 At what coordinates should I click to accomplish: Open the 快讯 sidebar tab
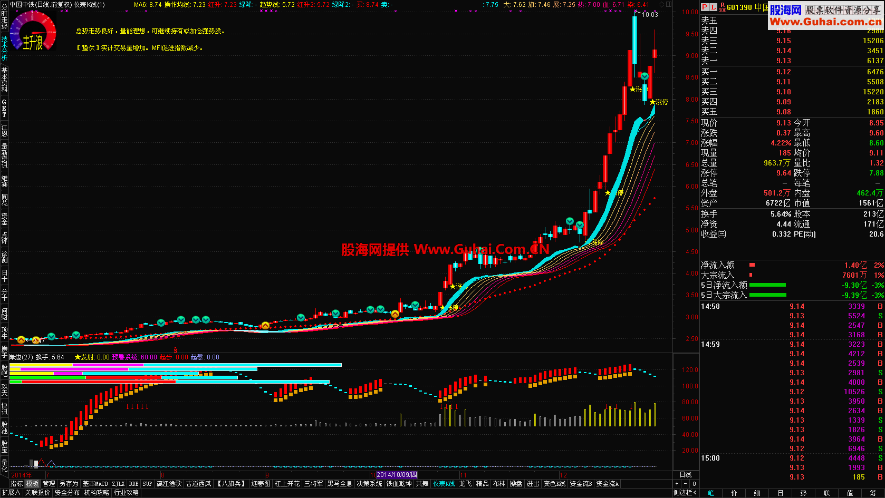click(4, 409)
